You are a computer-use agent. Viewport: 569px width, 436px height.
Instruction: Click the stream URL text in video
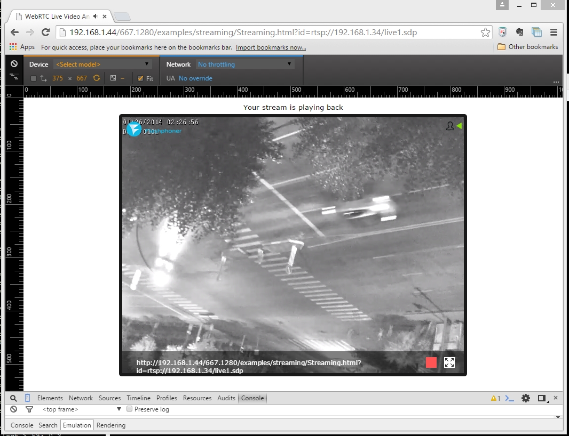pos(249,366)
